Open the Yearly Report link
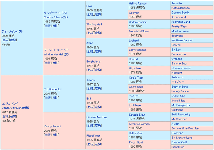Viewport: 214px width, 150px height. coord(52,126)
